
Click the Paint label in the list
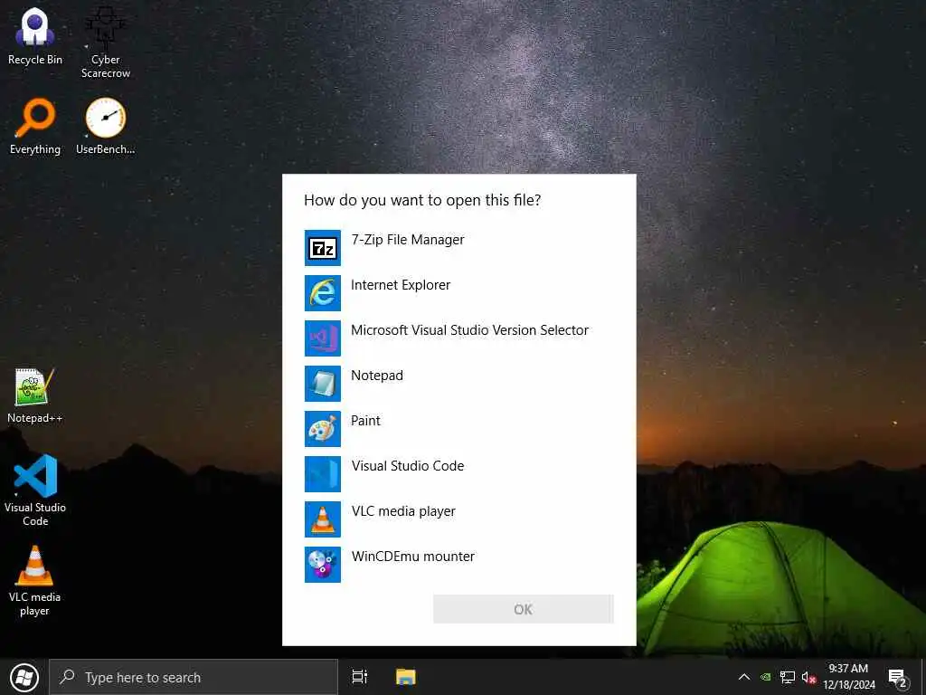point(365,421)
